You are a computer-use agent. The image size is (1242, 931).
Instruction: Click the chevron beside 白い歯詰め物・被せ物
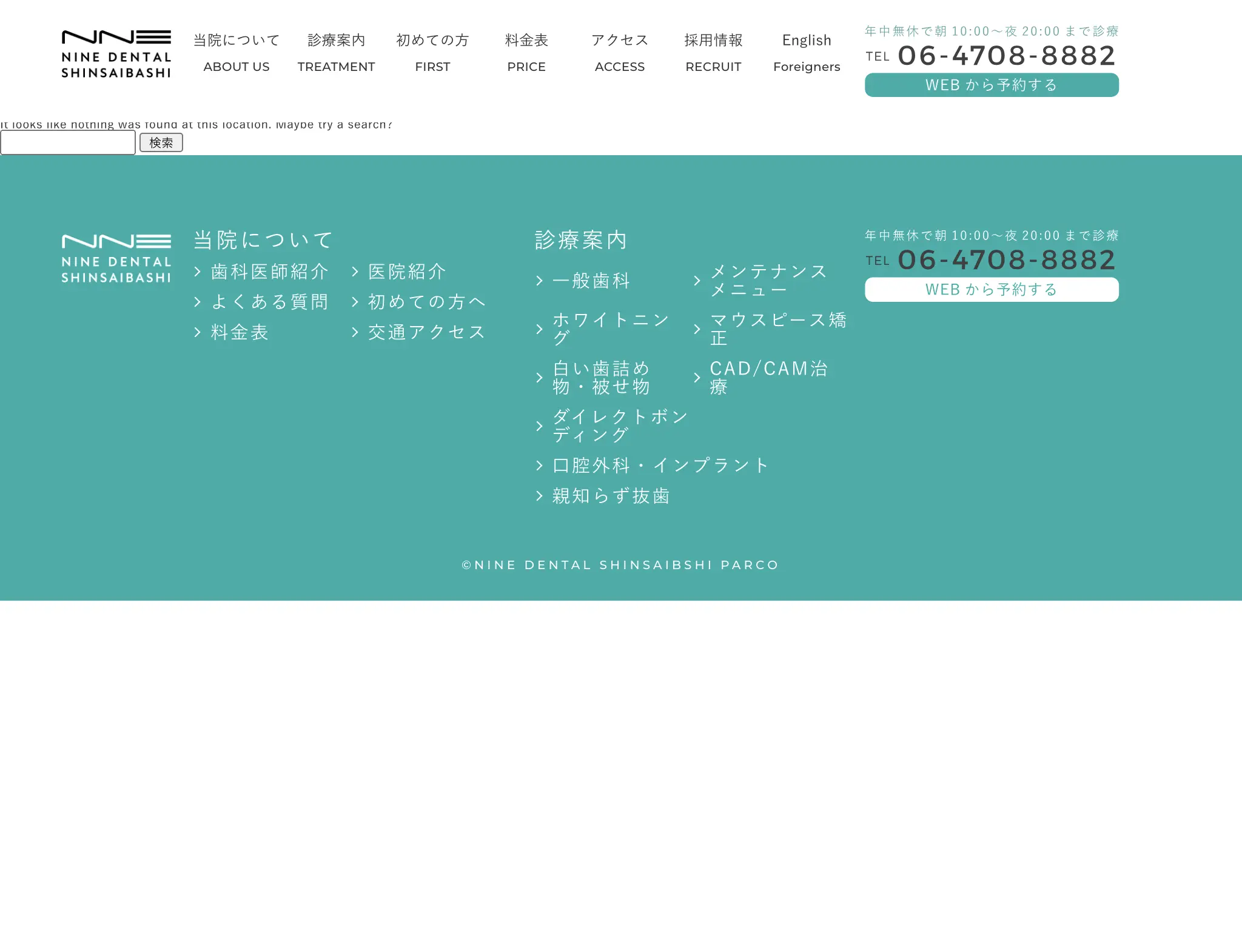click(540, 378)
